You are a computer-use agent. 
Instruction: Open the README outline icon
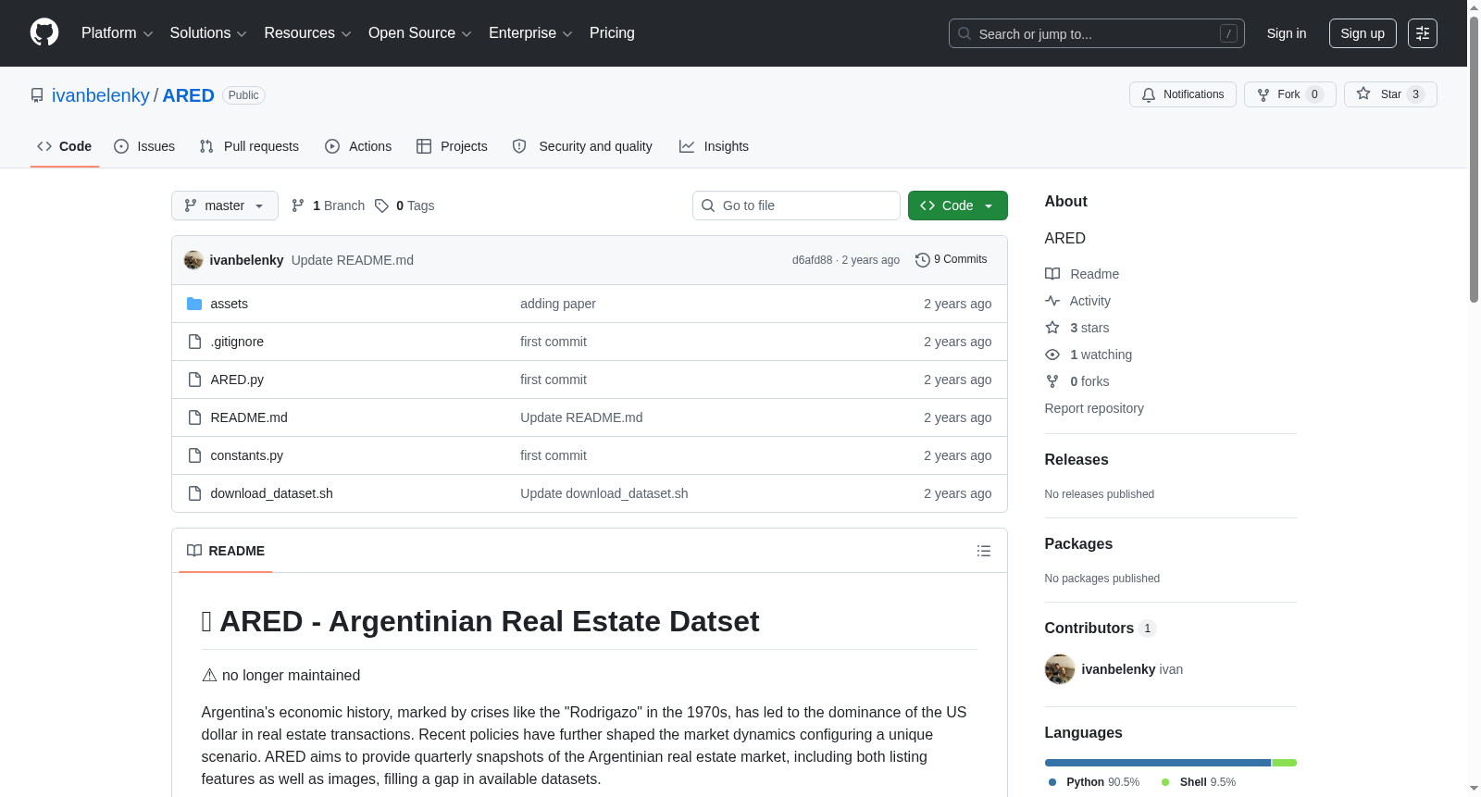coord(984,551)
